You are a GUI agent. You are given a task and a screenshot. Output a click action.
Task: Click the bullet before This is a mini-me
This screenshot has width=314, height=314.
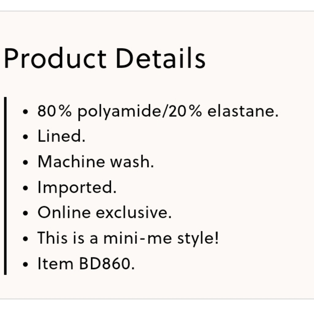click(x=25, y=239)
